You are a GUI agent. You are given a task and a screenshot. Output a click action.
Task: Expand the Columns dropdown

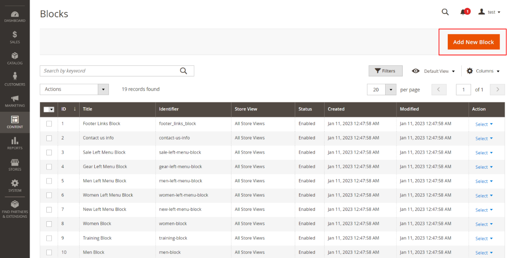coord(483,71)
